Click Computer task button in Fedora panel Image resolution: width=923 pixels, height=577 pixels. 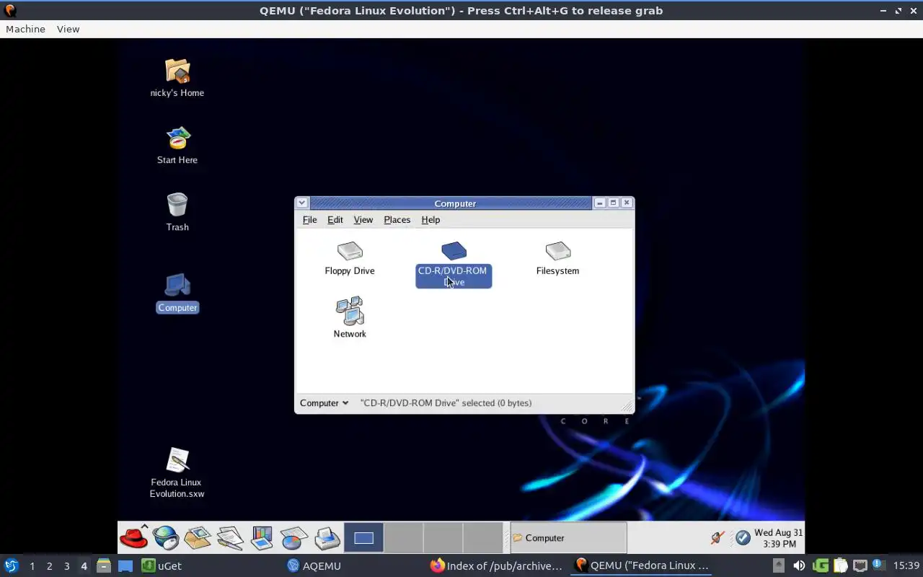coord(568,537)
